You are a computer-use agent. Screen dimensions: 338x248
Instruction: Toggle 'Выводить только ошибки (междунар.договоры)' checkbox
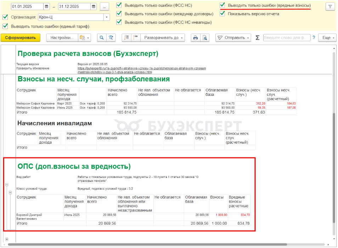(x=119, y=13)
